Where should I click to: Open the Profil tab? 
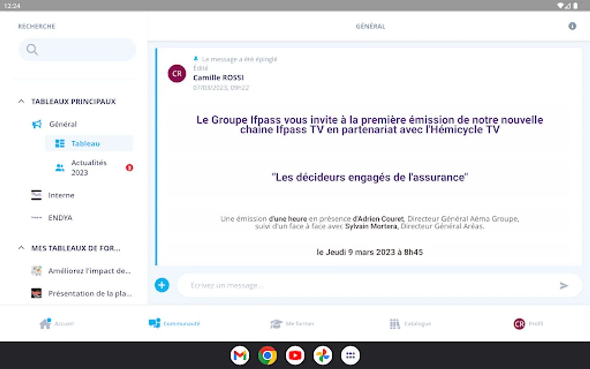coord(529,324)
